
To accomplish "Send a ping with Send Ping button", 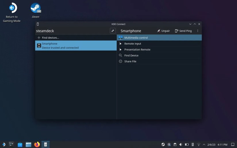I will (x=183, y=31).
